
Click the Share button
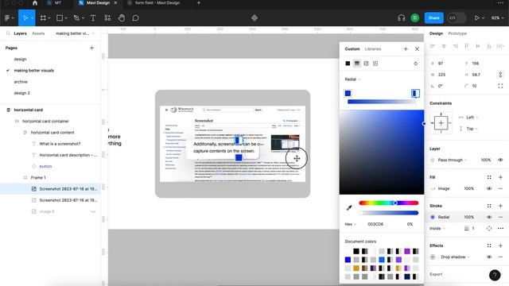click(433, 17)
